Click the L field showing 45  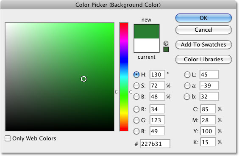click(x=209, y=74)
